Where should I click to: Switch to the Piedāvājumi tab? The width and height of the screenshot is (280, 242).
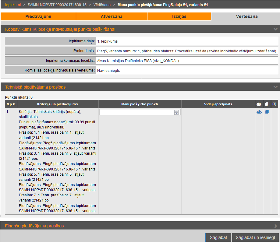38,16
